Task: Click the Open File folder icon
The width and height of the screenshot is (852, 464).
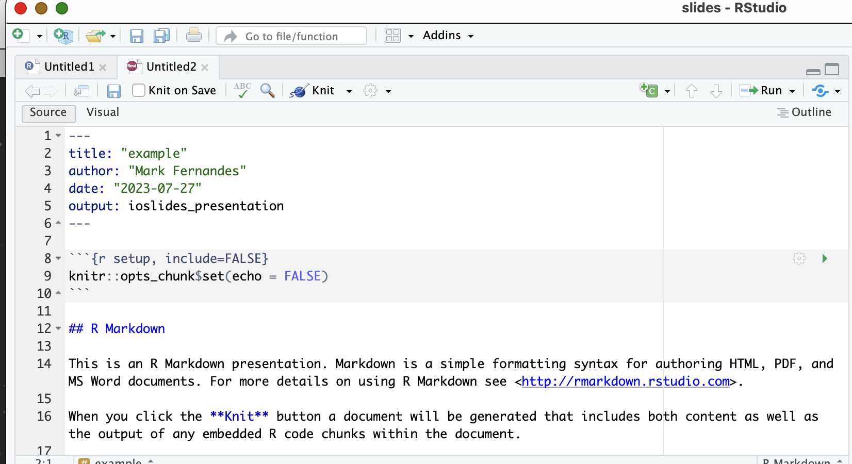Action: pyautogui.click(x=95, y=36)
